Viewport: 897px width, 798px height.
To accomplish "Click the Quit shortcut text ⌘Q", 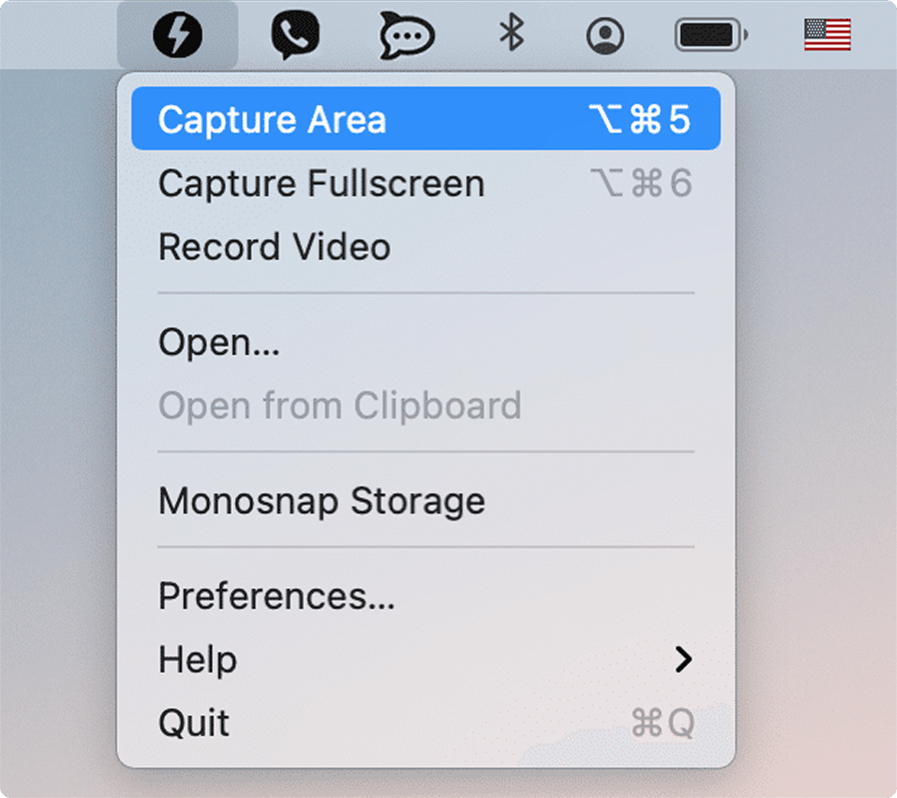I will pyautogui.click(x=662, y=721).
